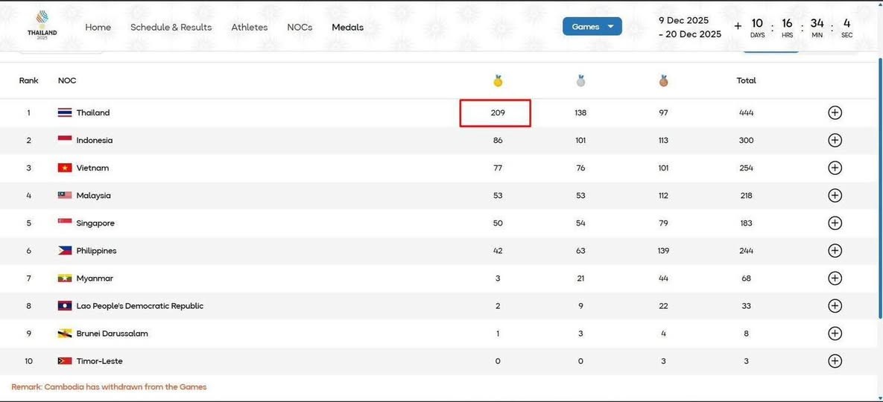
Task: Sort by the Total column header
Action: pyautogui.click(x=746, y=80)
